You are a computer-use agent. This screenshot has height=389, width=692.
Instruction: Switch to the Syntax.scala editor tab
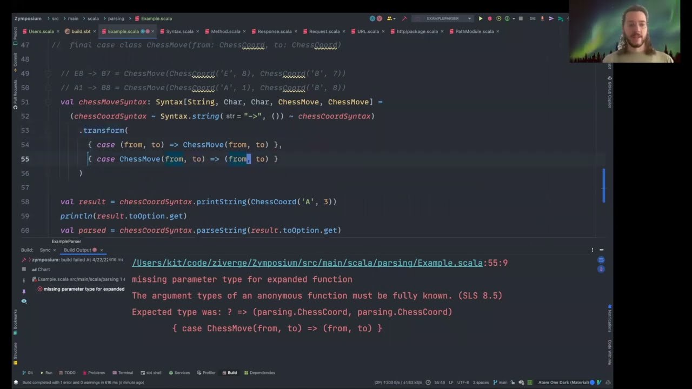point(179,31)
